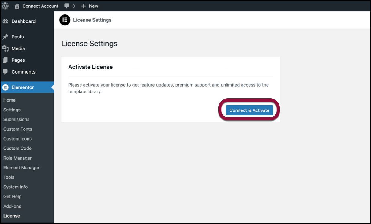This screenshot has height=224, width=371.
Task: Click the Posts pushpin icon
Action: click(x=5, y=37)
